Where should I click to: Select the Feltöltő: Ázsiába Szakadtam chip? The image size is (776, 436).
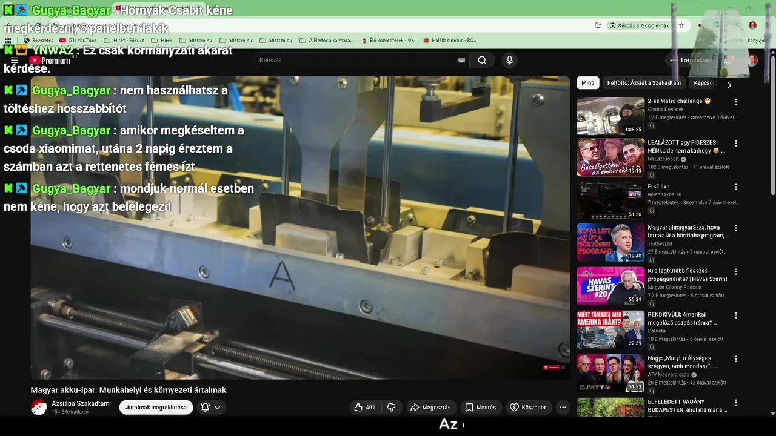pyautogui.click(x=644, y=83)
